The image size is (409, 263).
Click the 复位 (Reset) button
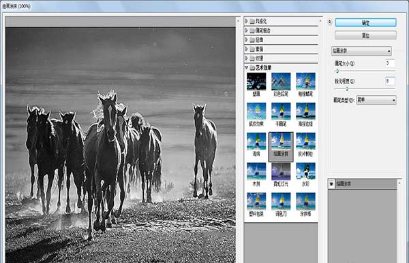coord(365,35)
